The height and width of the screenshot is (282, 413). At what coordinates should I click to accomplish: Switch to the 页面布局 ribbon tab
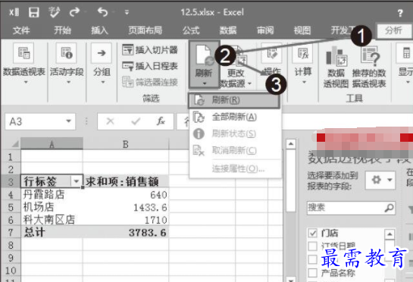145,30
